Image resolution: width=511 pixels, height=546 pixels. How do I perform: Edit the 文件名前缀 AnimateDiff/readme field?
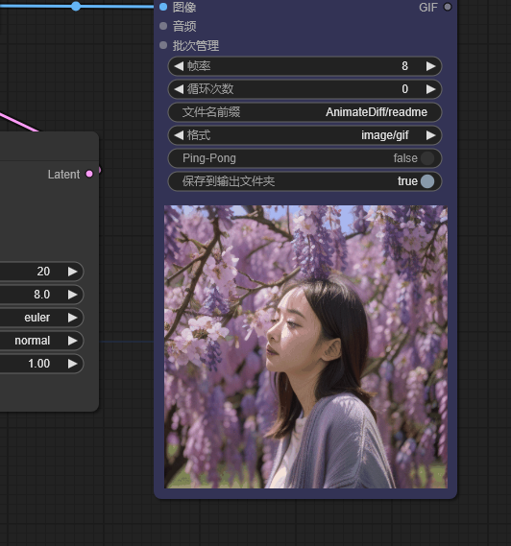pyautogui.click(x=304, y=112)
